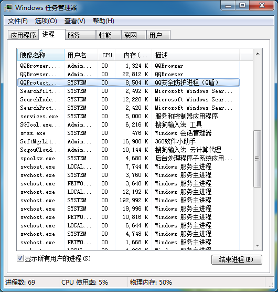The height and width of the screenshot is (292, 278).
Task: Select the smss.exe process
Action: pos(129,133)
